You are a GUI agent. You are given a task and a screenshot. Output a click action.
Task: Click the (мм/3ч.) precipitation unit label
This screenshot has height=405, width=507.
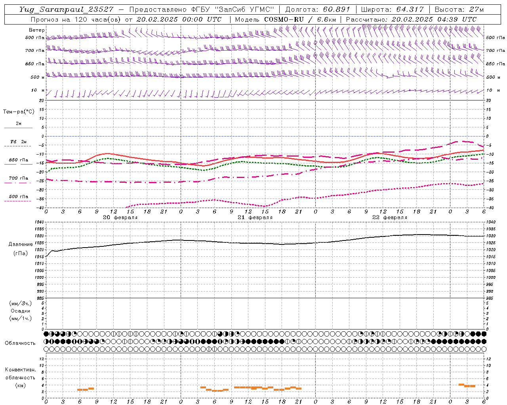click(x=21, y=303)
